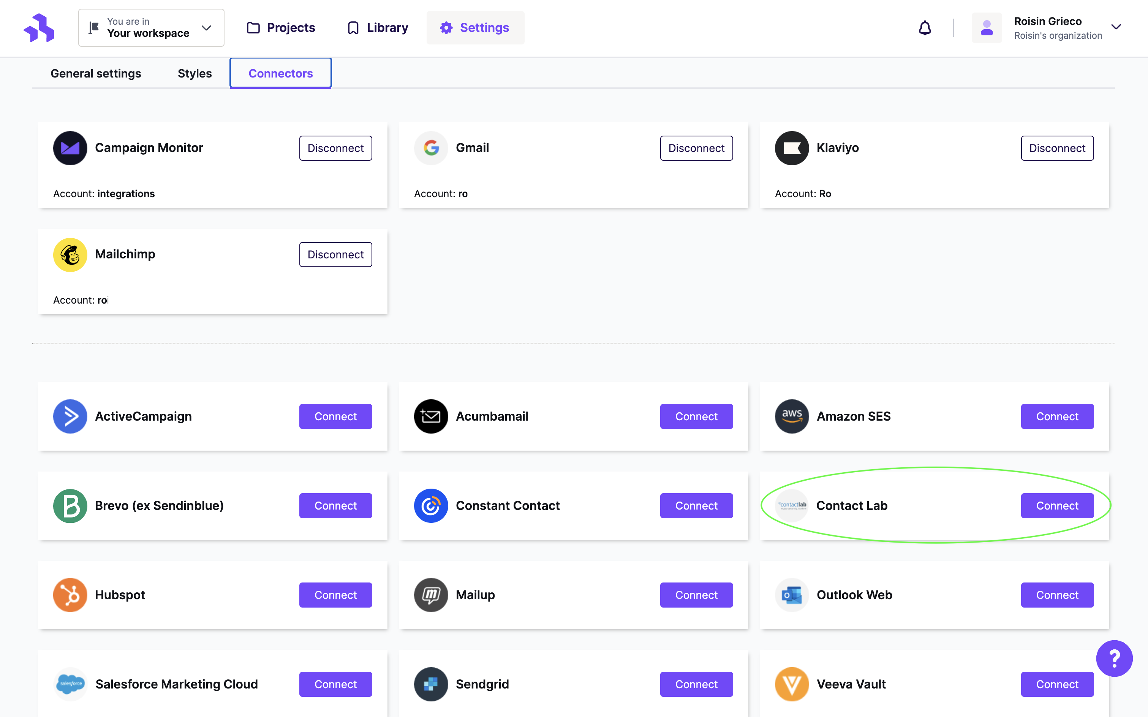Click the Mailchimp monkey logo
This screenshot has height=717, width=1148.
(70, 255)
